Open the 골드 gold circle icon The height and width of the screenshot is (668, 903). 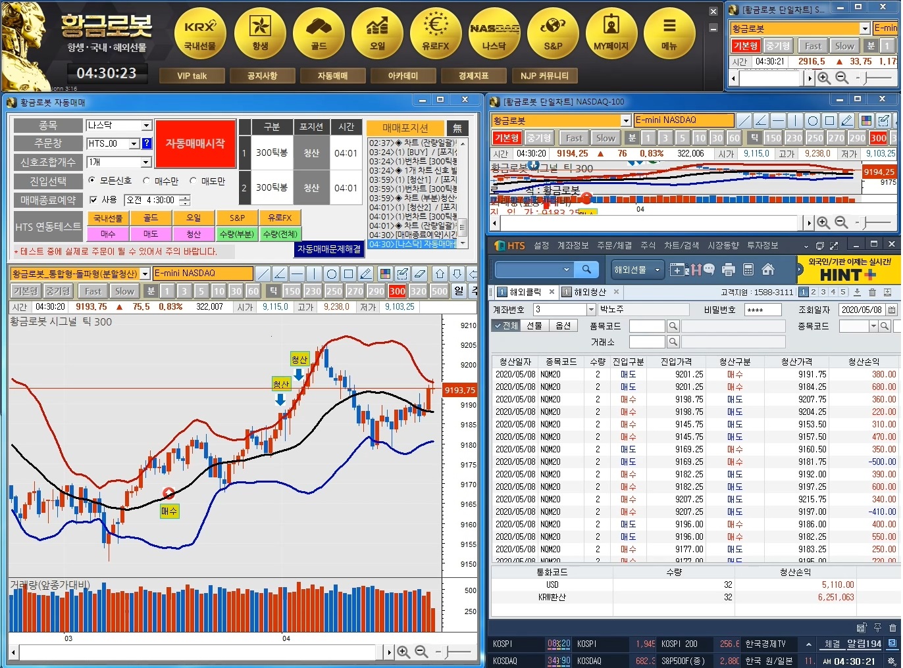pos(319,34)
